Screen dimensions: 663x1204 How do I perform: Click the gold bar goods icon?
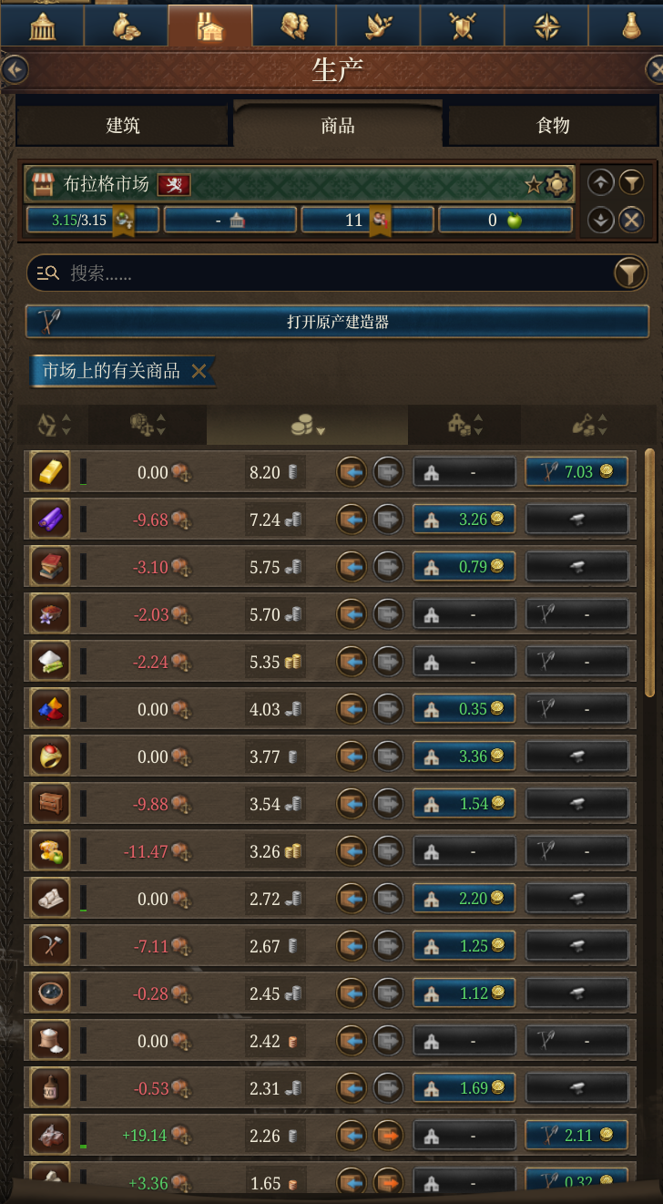click(x=49, y=472)
